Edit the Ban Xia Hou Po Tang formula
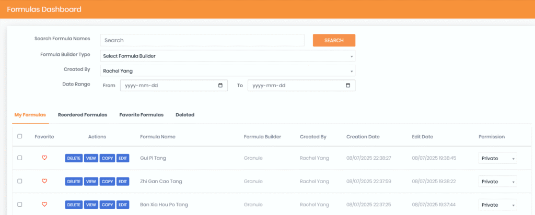The width and height of the screenshot is (535, 215). (x=123, y=205)
